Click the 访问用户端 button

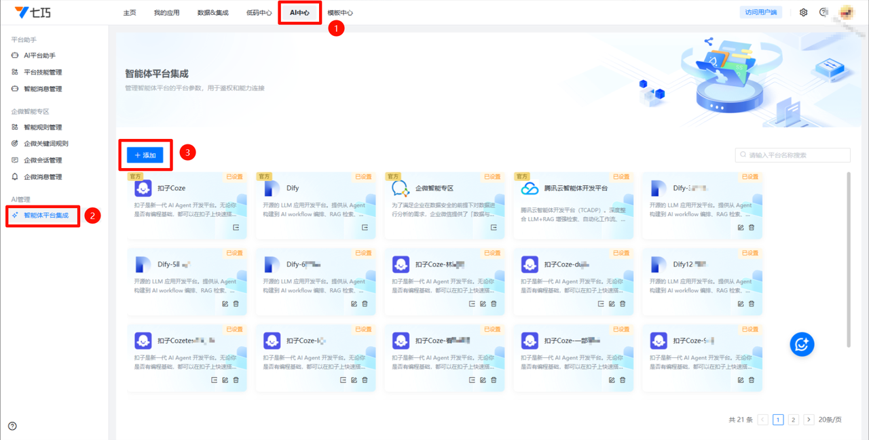(761, 12)
